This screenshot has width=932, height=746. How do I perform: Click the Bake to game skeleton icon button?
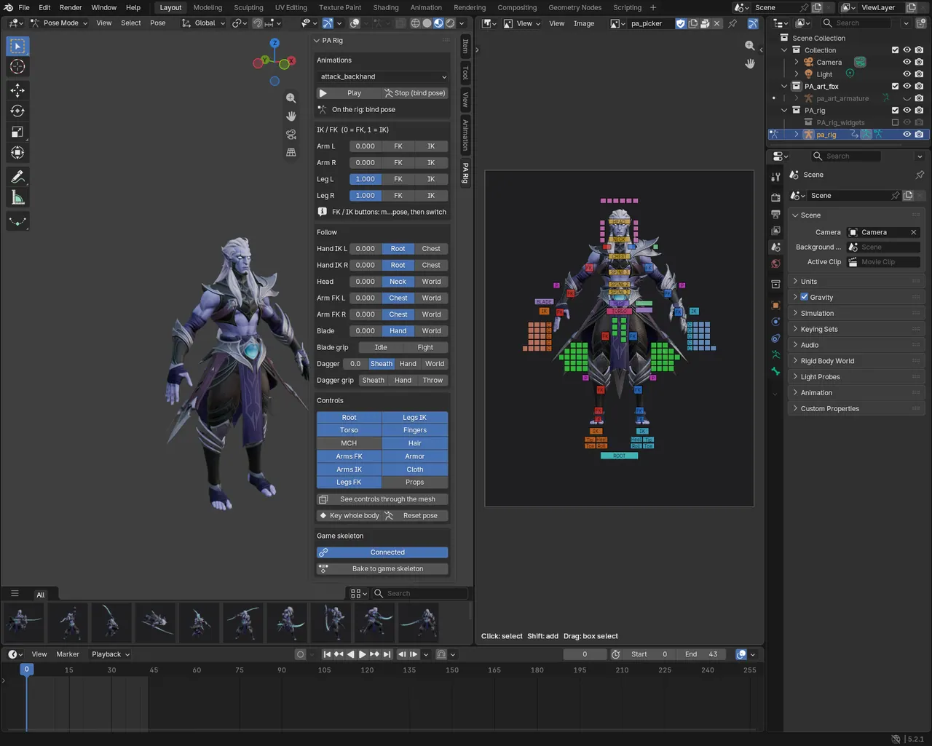pos(382,569)
